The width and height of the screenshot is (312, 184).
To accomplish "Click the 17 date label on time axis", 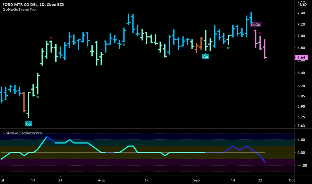I will [146, 180].
